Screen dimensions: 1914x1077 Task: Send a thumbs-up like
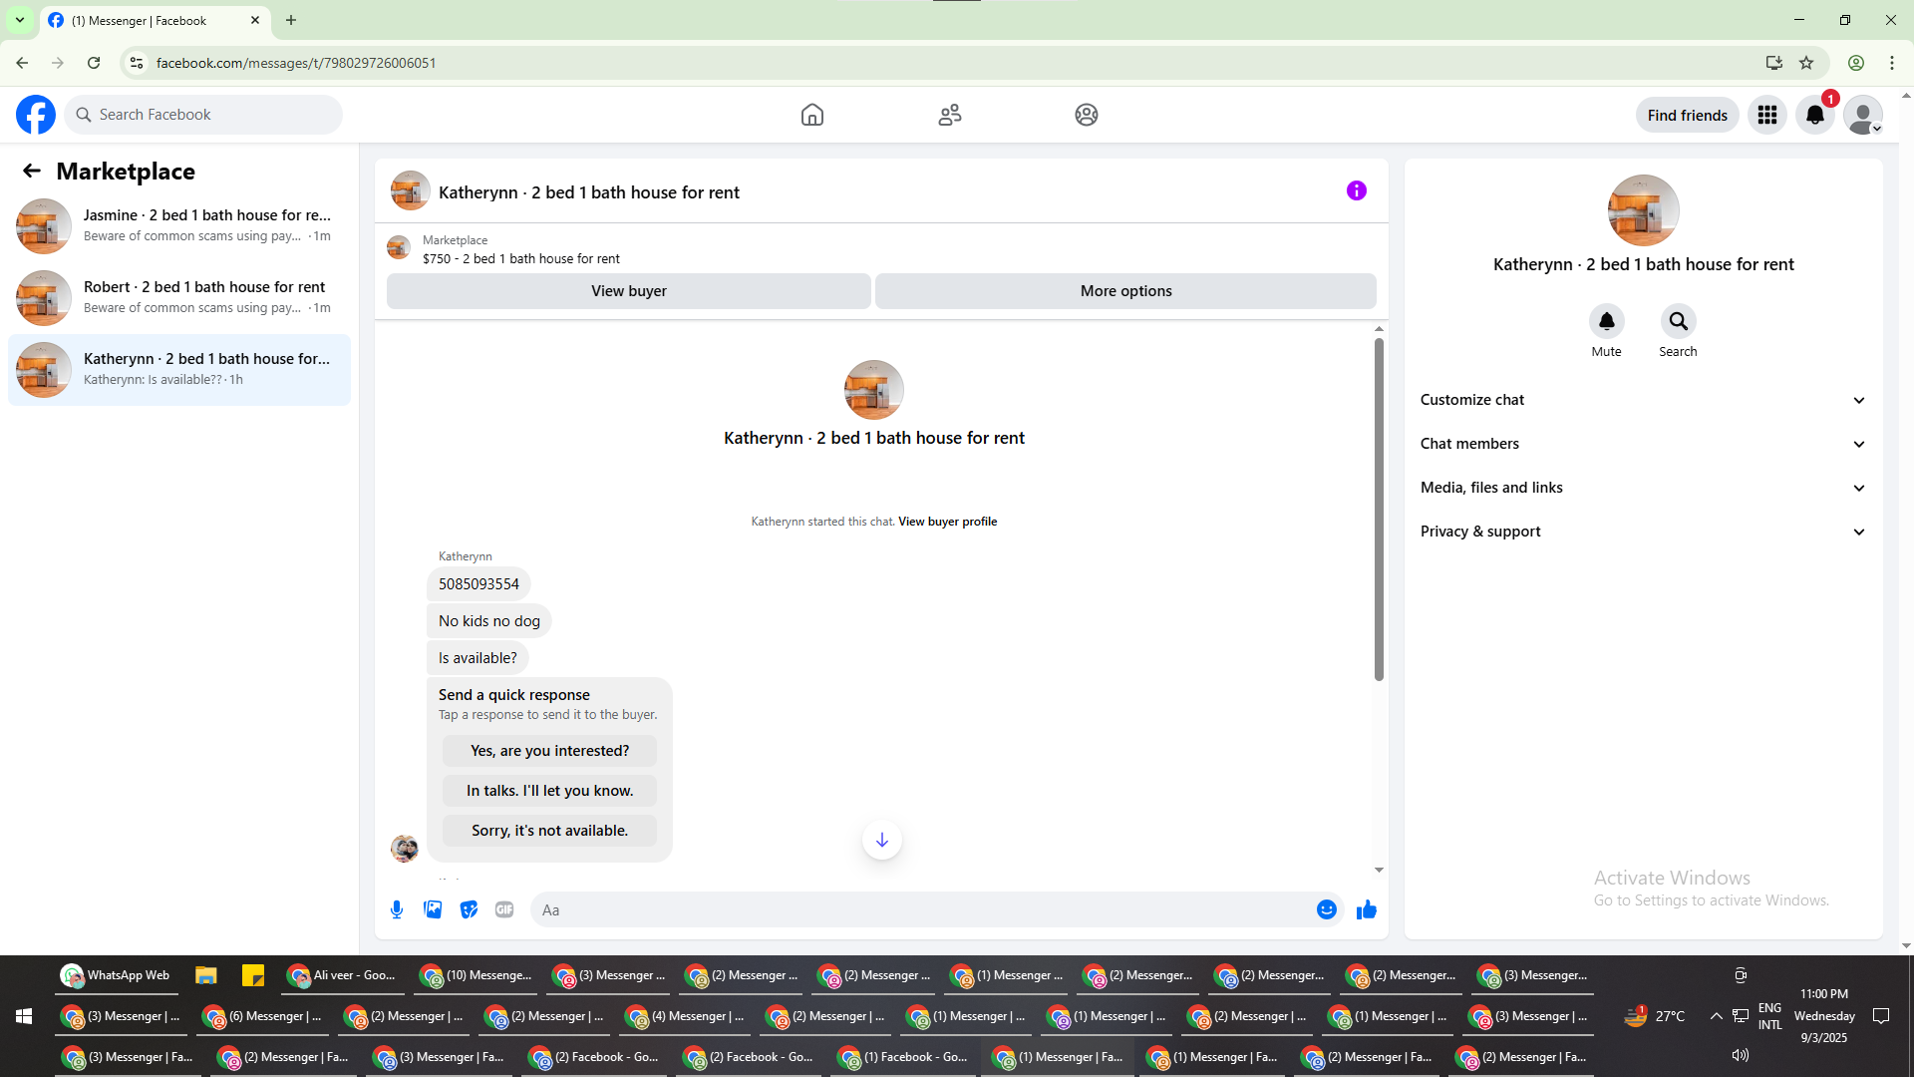pyautogui.click(x=1367, y=909)
